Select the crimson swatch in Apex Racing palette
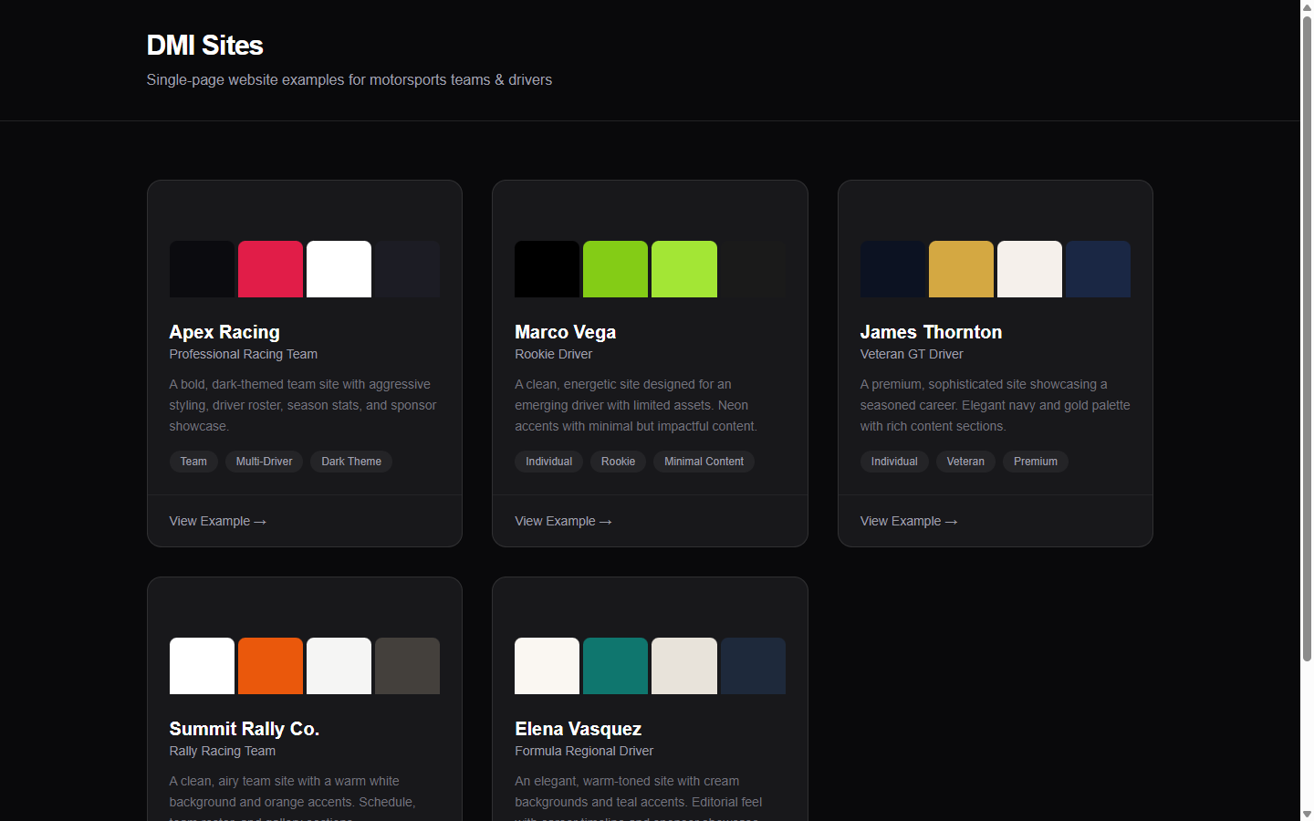Viewport: 1314px width, 821px height. (270, 268)
